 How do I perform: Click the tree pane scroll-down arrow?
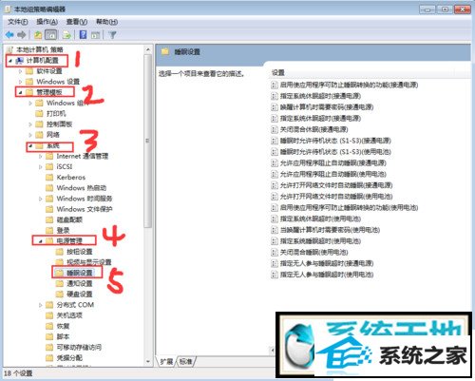[x=148, y=361]
